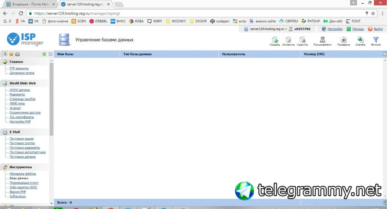Open Версия PHP link
The width and height of the screenshot is (387, 209).
(18, 192)
